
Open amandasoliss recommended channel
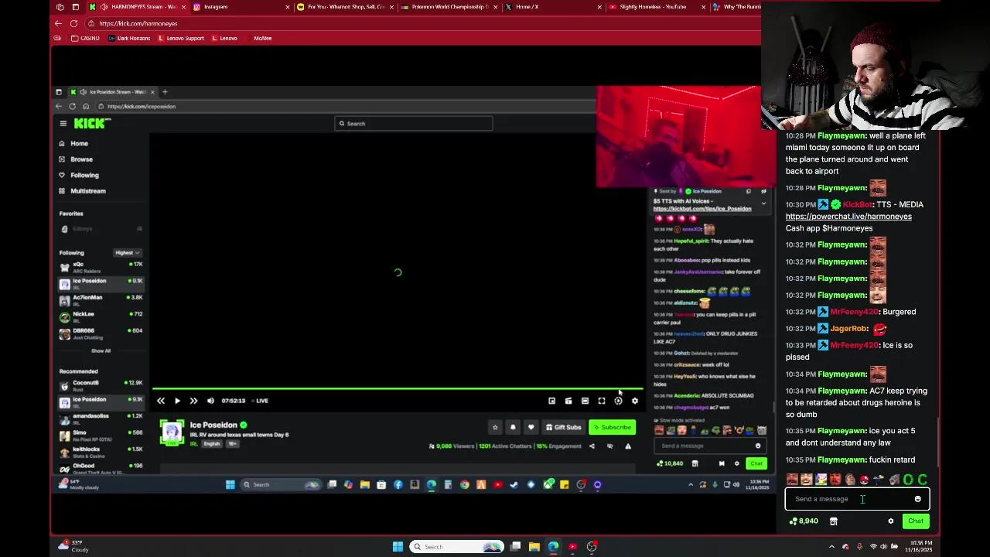101,419
